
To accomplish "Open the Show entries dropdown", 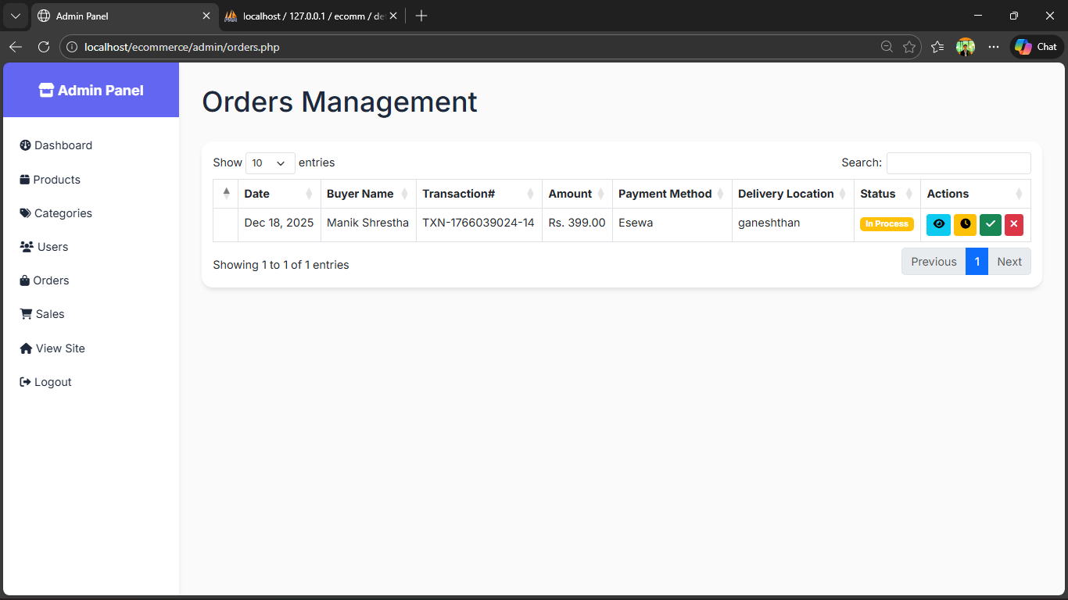I will pyautogui.click(x=270, y=162).
